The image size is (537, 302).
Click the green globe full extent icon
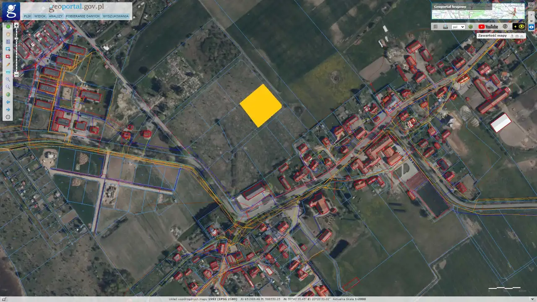click(8, 94)
